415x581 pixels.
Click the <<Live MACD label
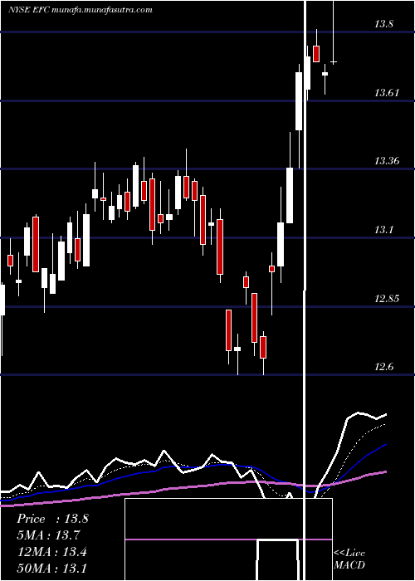click(x=349, y=559)
